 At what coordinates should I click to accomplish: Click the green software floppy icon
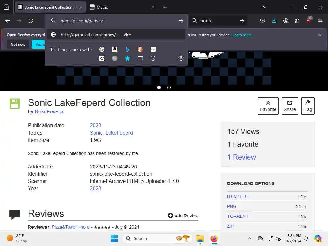(x=15, y=103)
